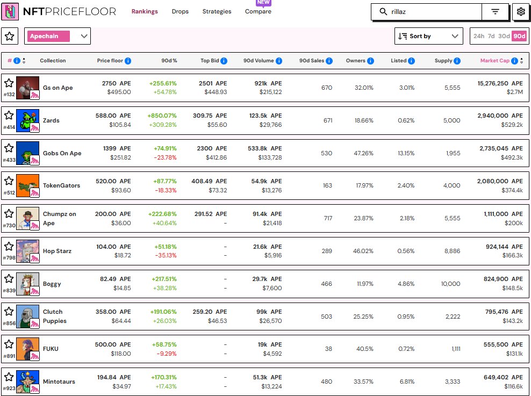The width and height of the screenshot is (531, 396).
Task: Toggle the favorites star filter above table
Action: (9, 37)
